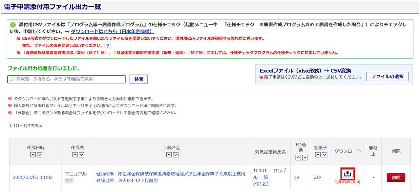Click the 検索 search button
Viewport: 420px width, 192px height.
[139, 79]
